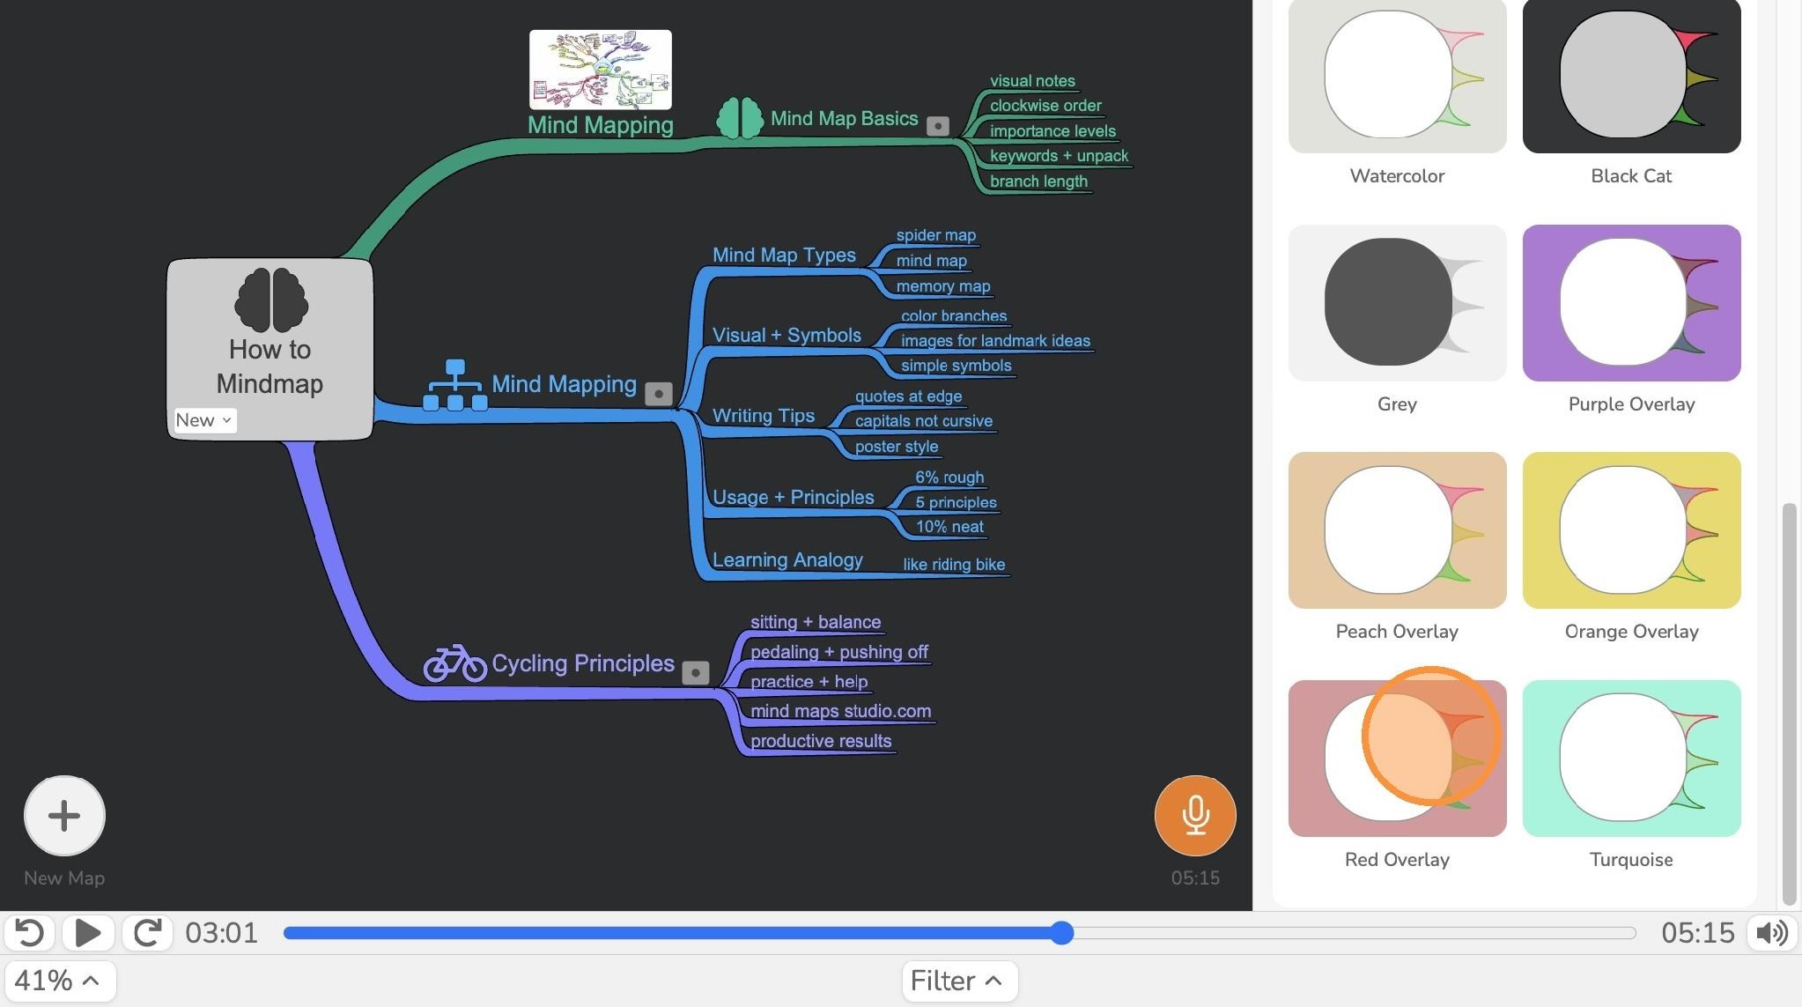The width and height of the screenshot is (1802, 1007).
Task: Click the bicycle icon on Cycling Principles
Action: 454,663
